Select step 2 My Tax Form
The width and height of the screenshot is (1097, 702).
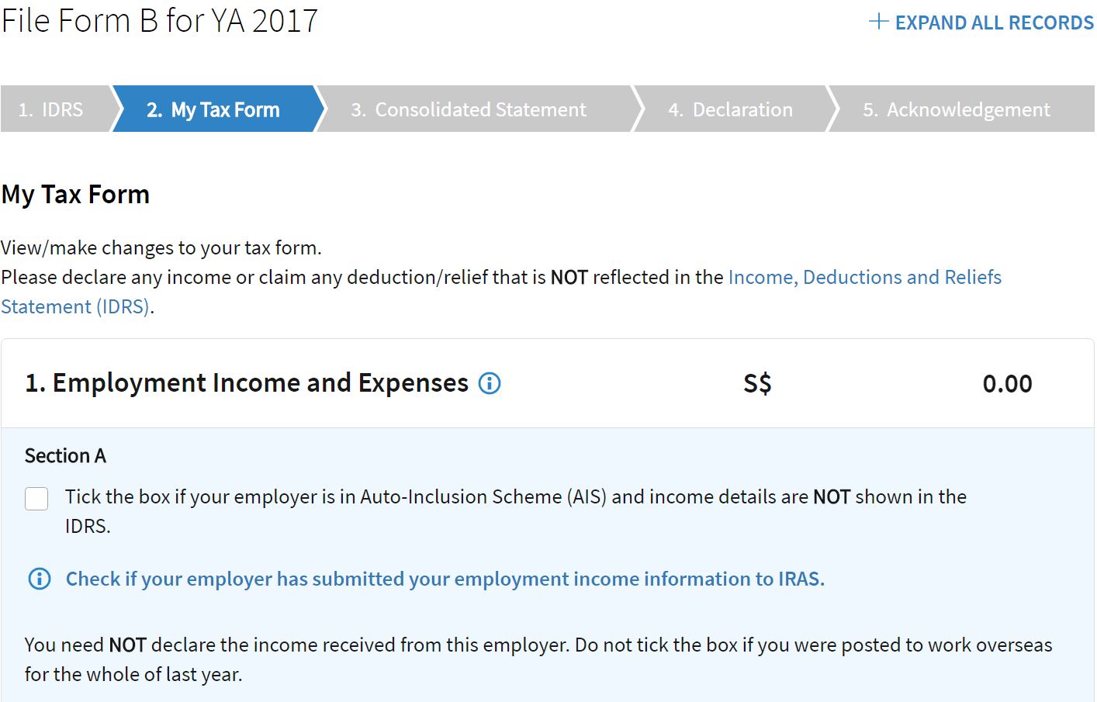pos(213,109)
